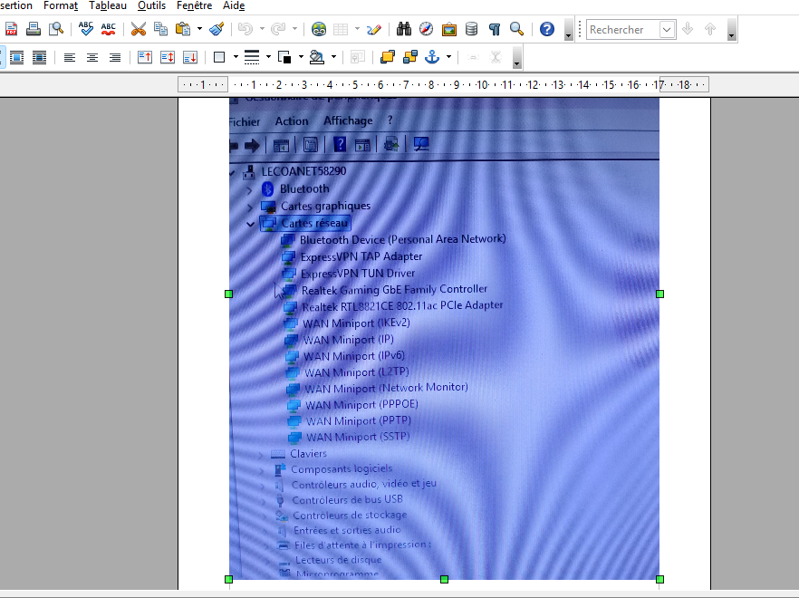
Task: Open LibreOffice Help with question mark icon
Action: click(x=547, y=29)
